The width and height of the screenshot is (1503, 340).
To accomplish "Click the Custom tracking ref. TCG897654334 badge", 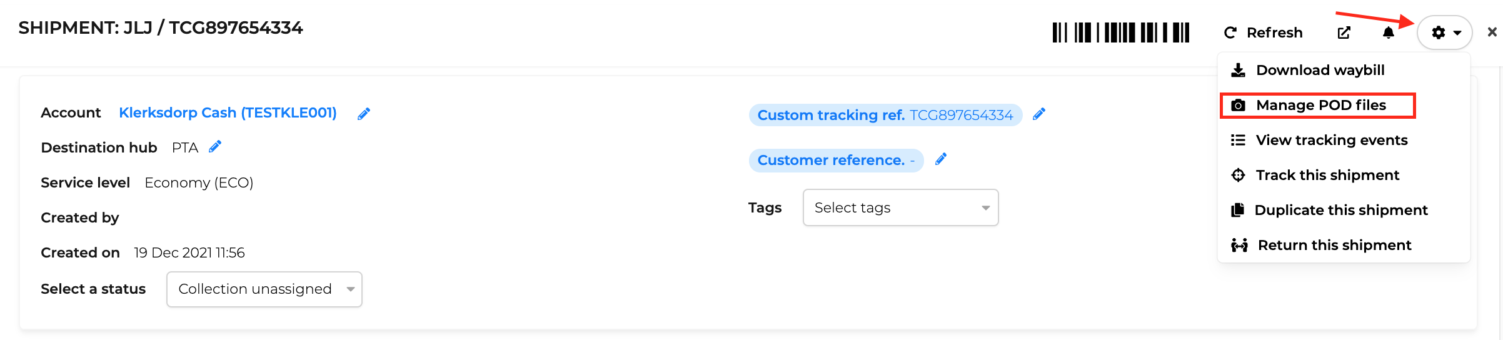I will pos(885,115).
